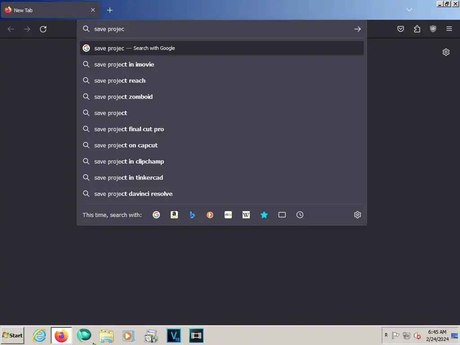This screenshot has height=345, width=460.
Task: Go back one page
Action: (x=11, y=29)
